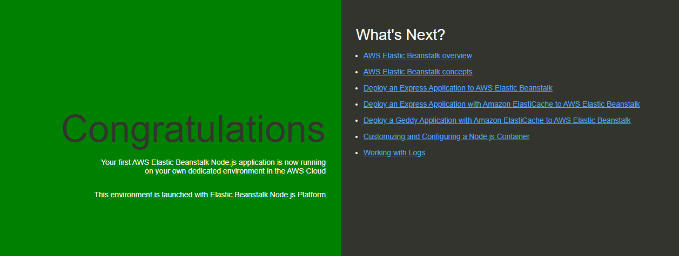The height and width of the screenshot is (256, 679).
Task: Click the 'application is now running' text line
Action: (213, 162)
